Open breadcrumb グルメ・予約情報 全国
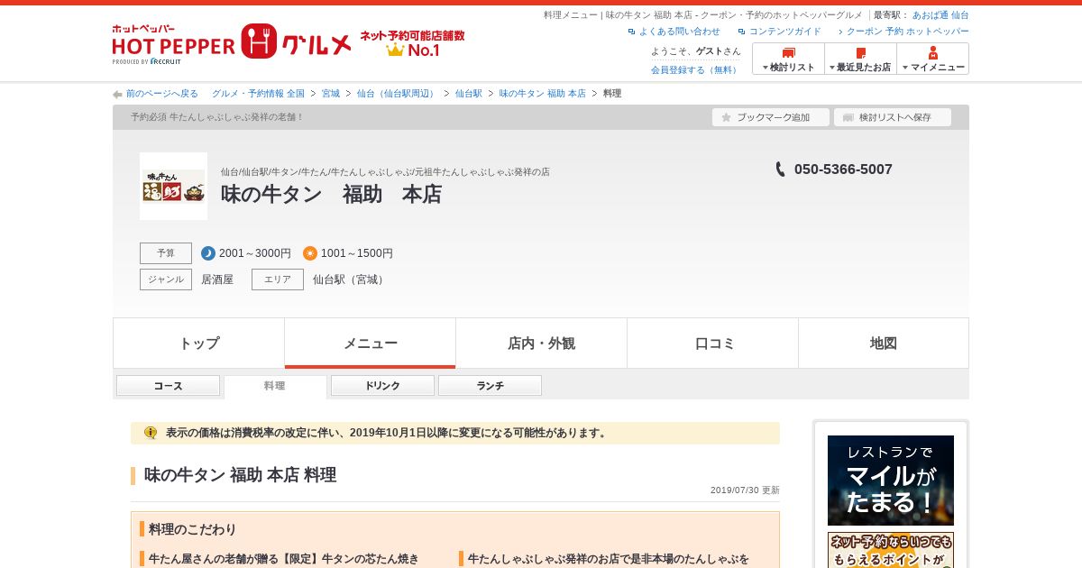Screen dimensions: 1082x568 click(258, 94)
